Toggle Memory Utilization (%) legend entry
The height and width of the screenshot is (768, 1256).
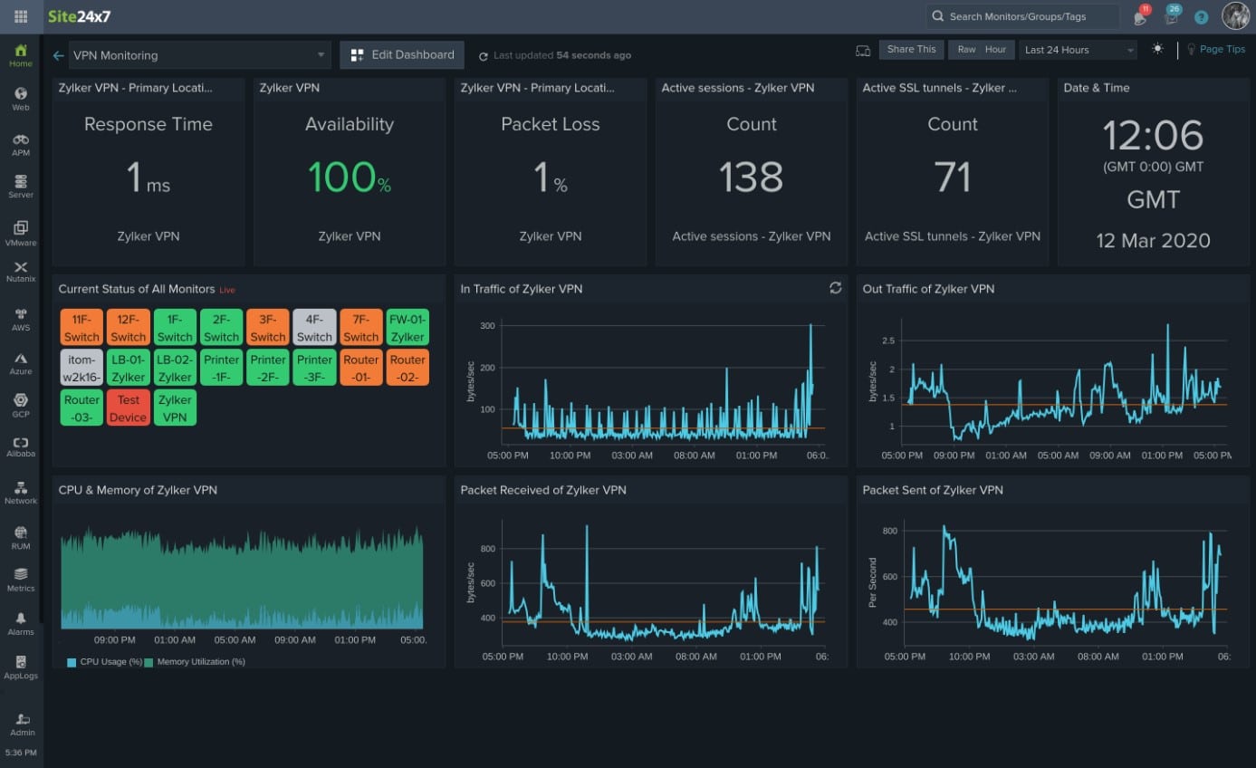[x=195, y=662]
